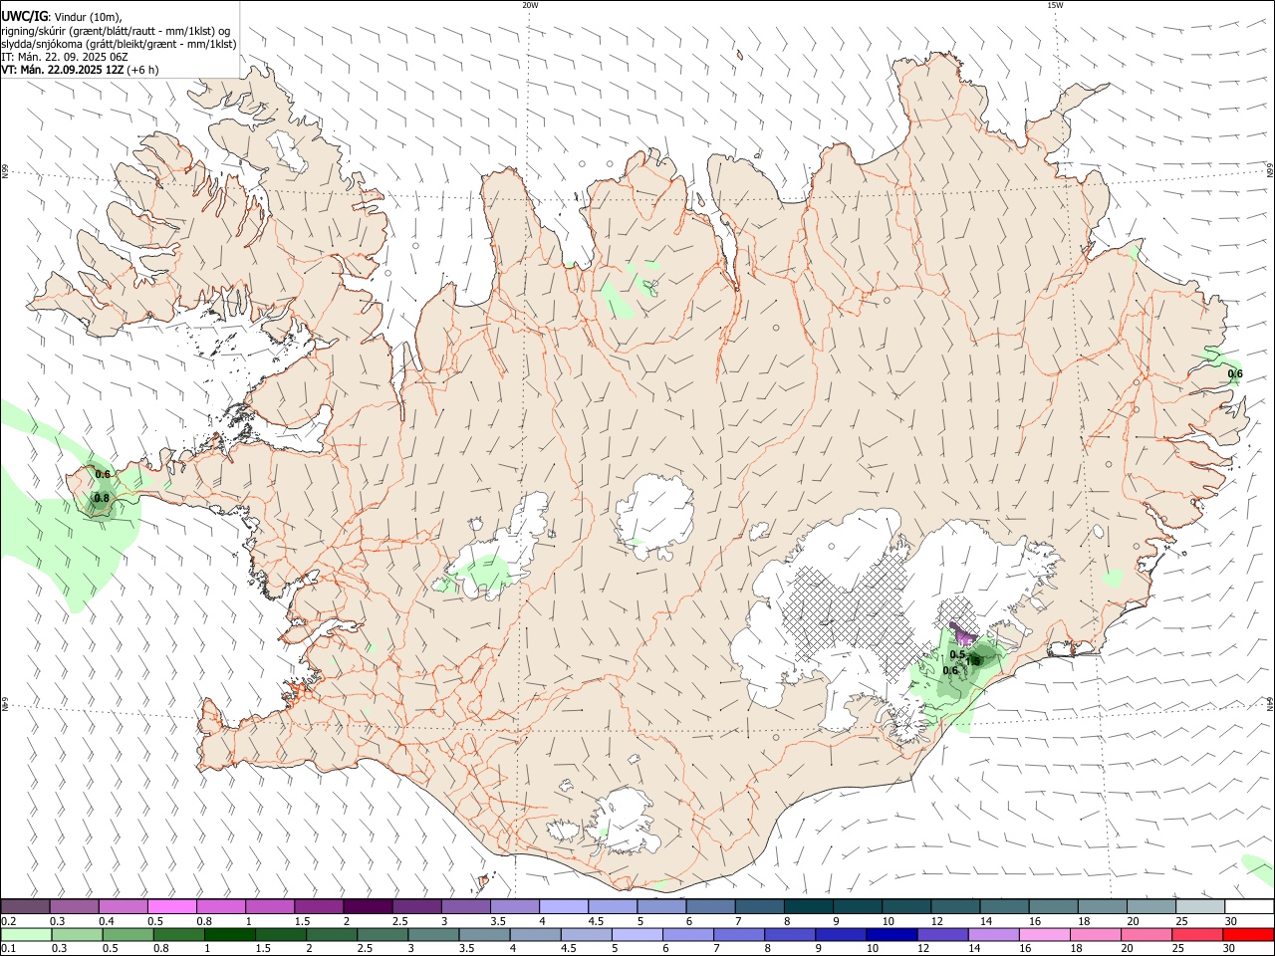Click the darkest green swatch labeled 1
This screenshot has height=956, width=1275.
(x=229, y=935)
